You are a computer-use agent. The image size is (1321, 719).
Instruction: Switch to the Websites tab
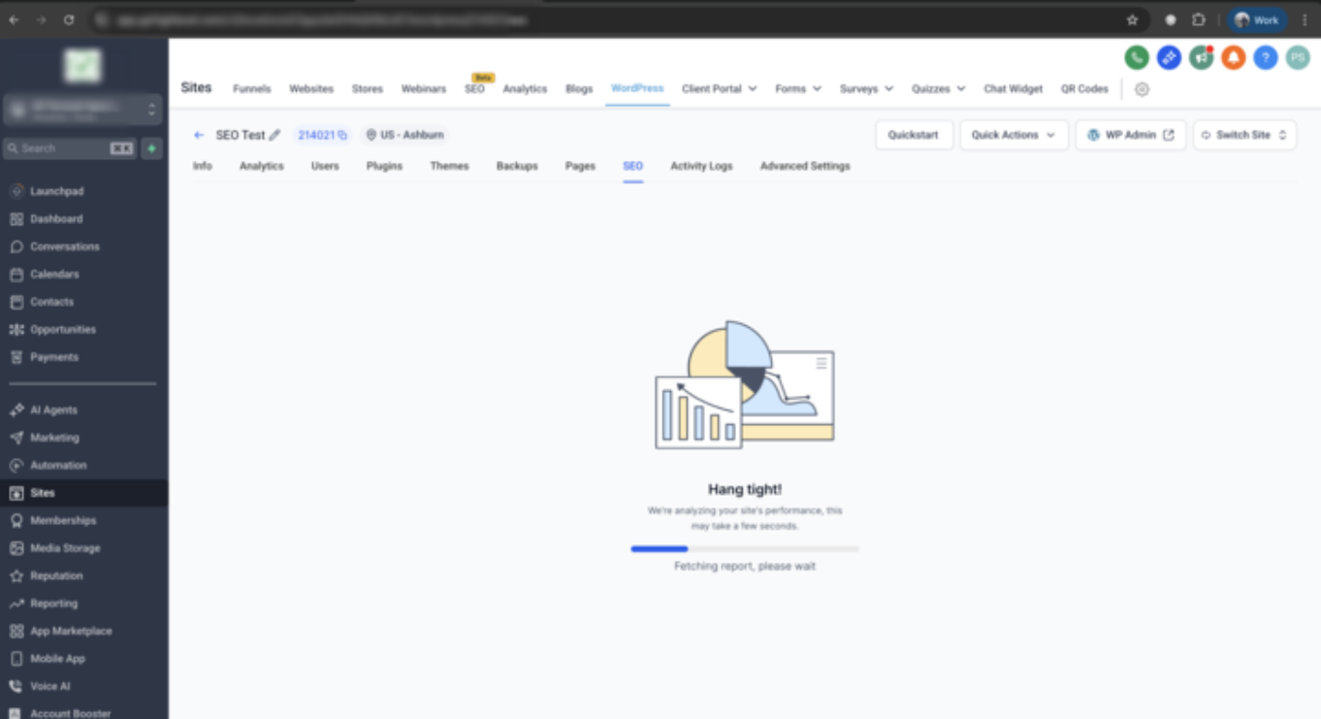[x=311, y=89]
